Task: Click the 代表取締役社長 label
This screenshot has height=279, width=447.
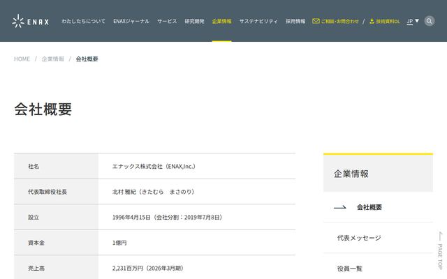Action: 47,192
